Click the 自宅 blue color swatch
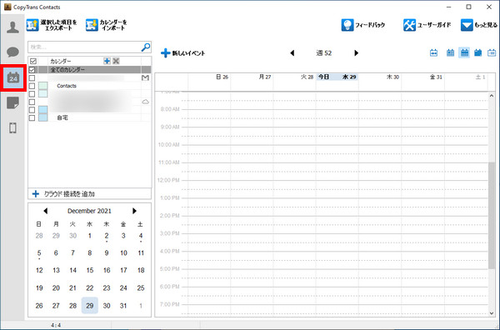This screenshot has height=330, width=500. 43,117
